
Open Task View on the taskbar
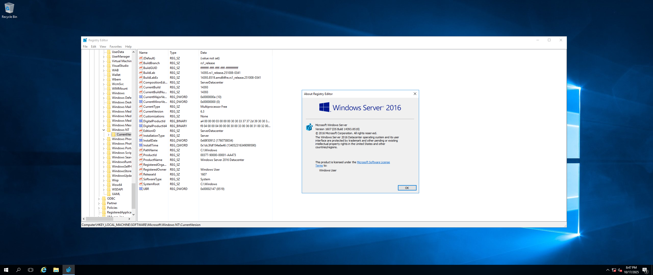pos(31,270)
